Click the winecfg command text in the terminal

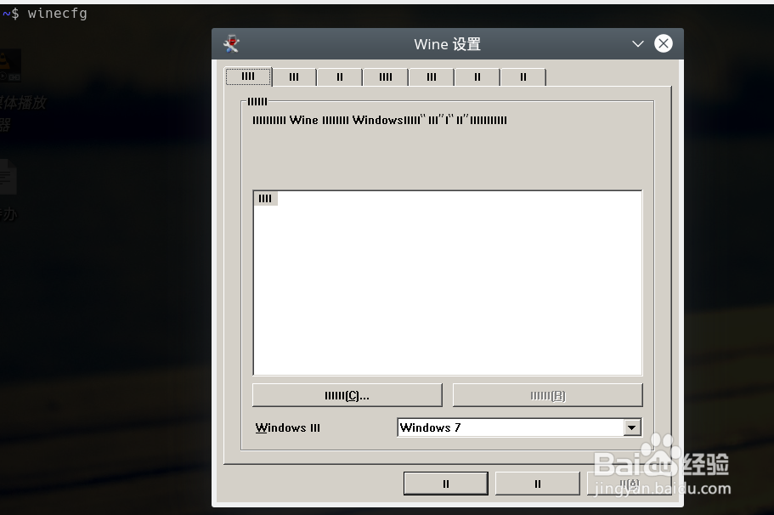click(x=57, y=14)
